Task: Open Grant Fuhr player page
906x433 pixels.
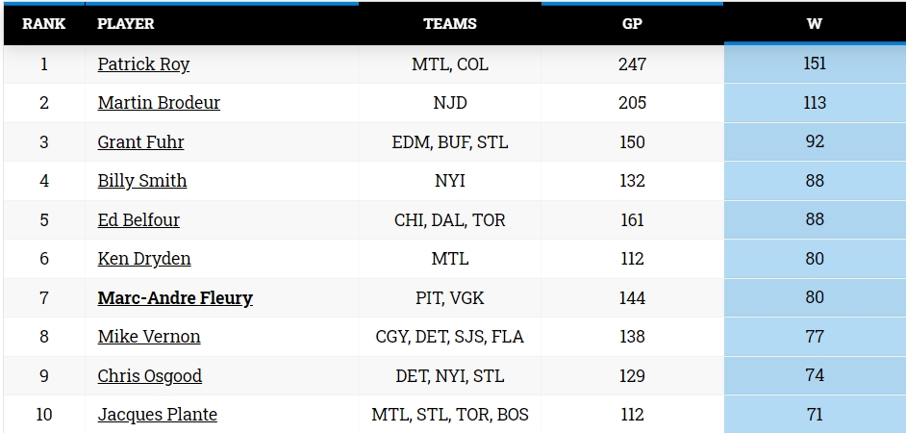Action: 140,141
